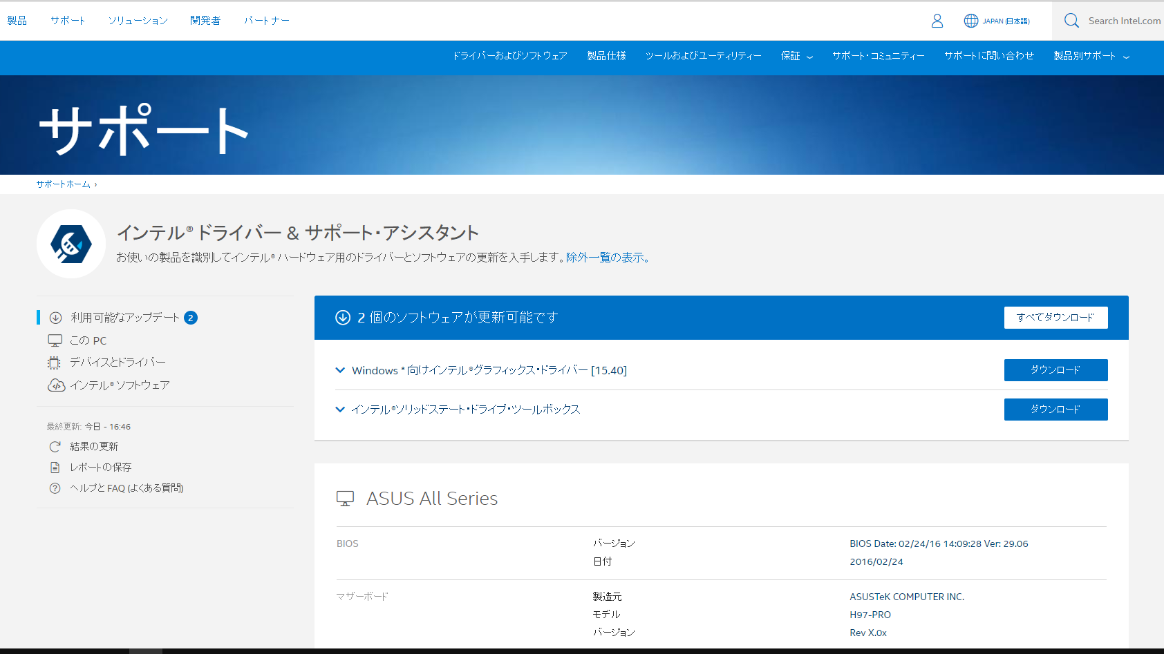Open サポートに問い合わせ page
The width and height of the screenshot is (1164, 654).
pyautogui.click(x=989, y=56)
